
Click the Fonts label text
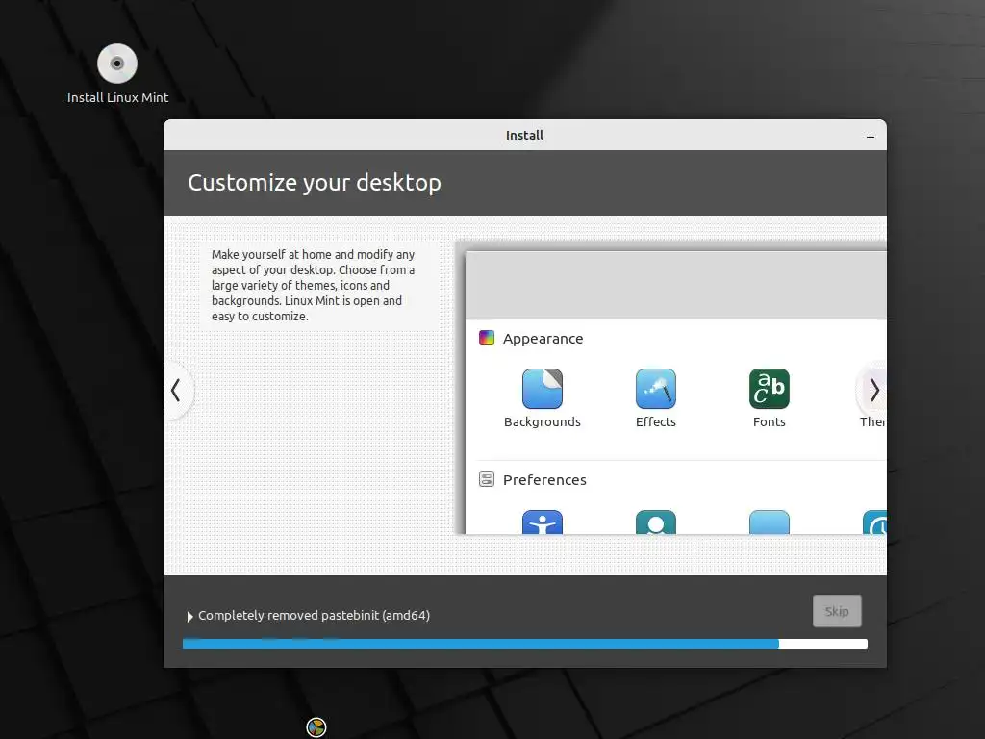tap(769, 421)
